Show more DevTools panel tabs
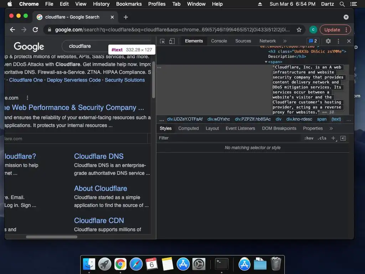The height and width of the screenshot is (274, 365). tap(285, 41)
